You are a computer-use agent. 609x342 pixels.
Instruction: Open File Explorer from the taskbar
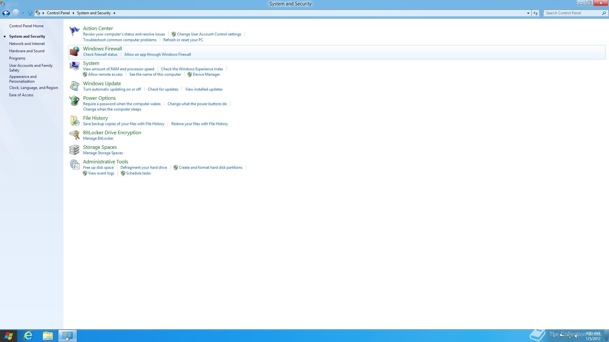tap(48, 336)
